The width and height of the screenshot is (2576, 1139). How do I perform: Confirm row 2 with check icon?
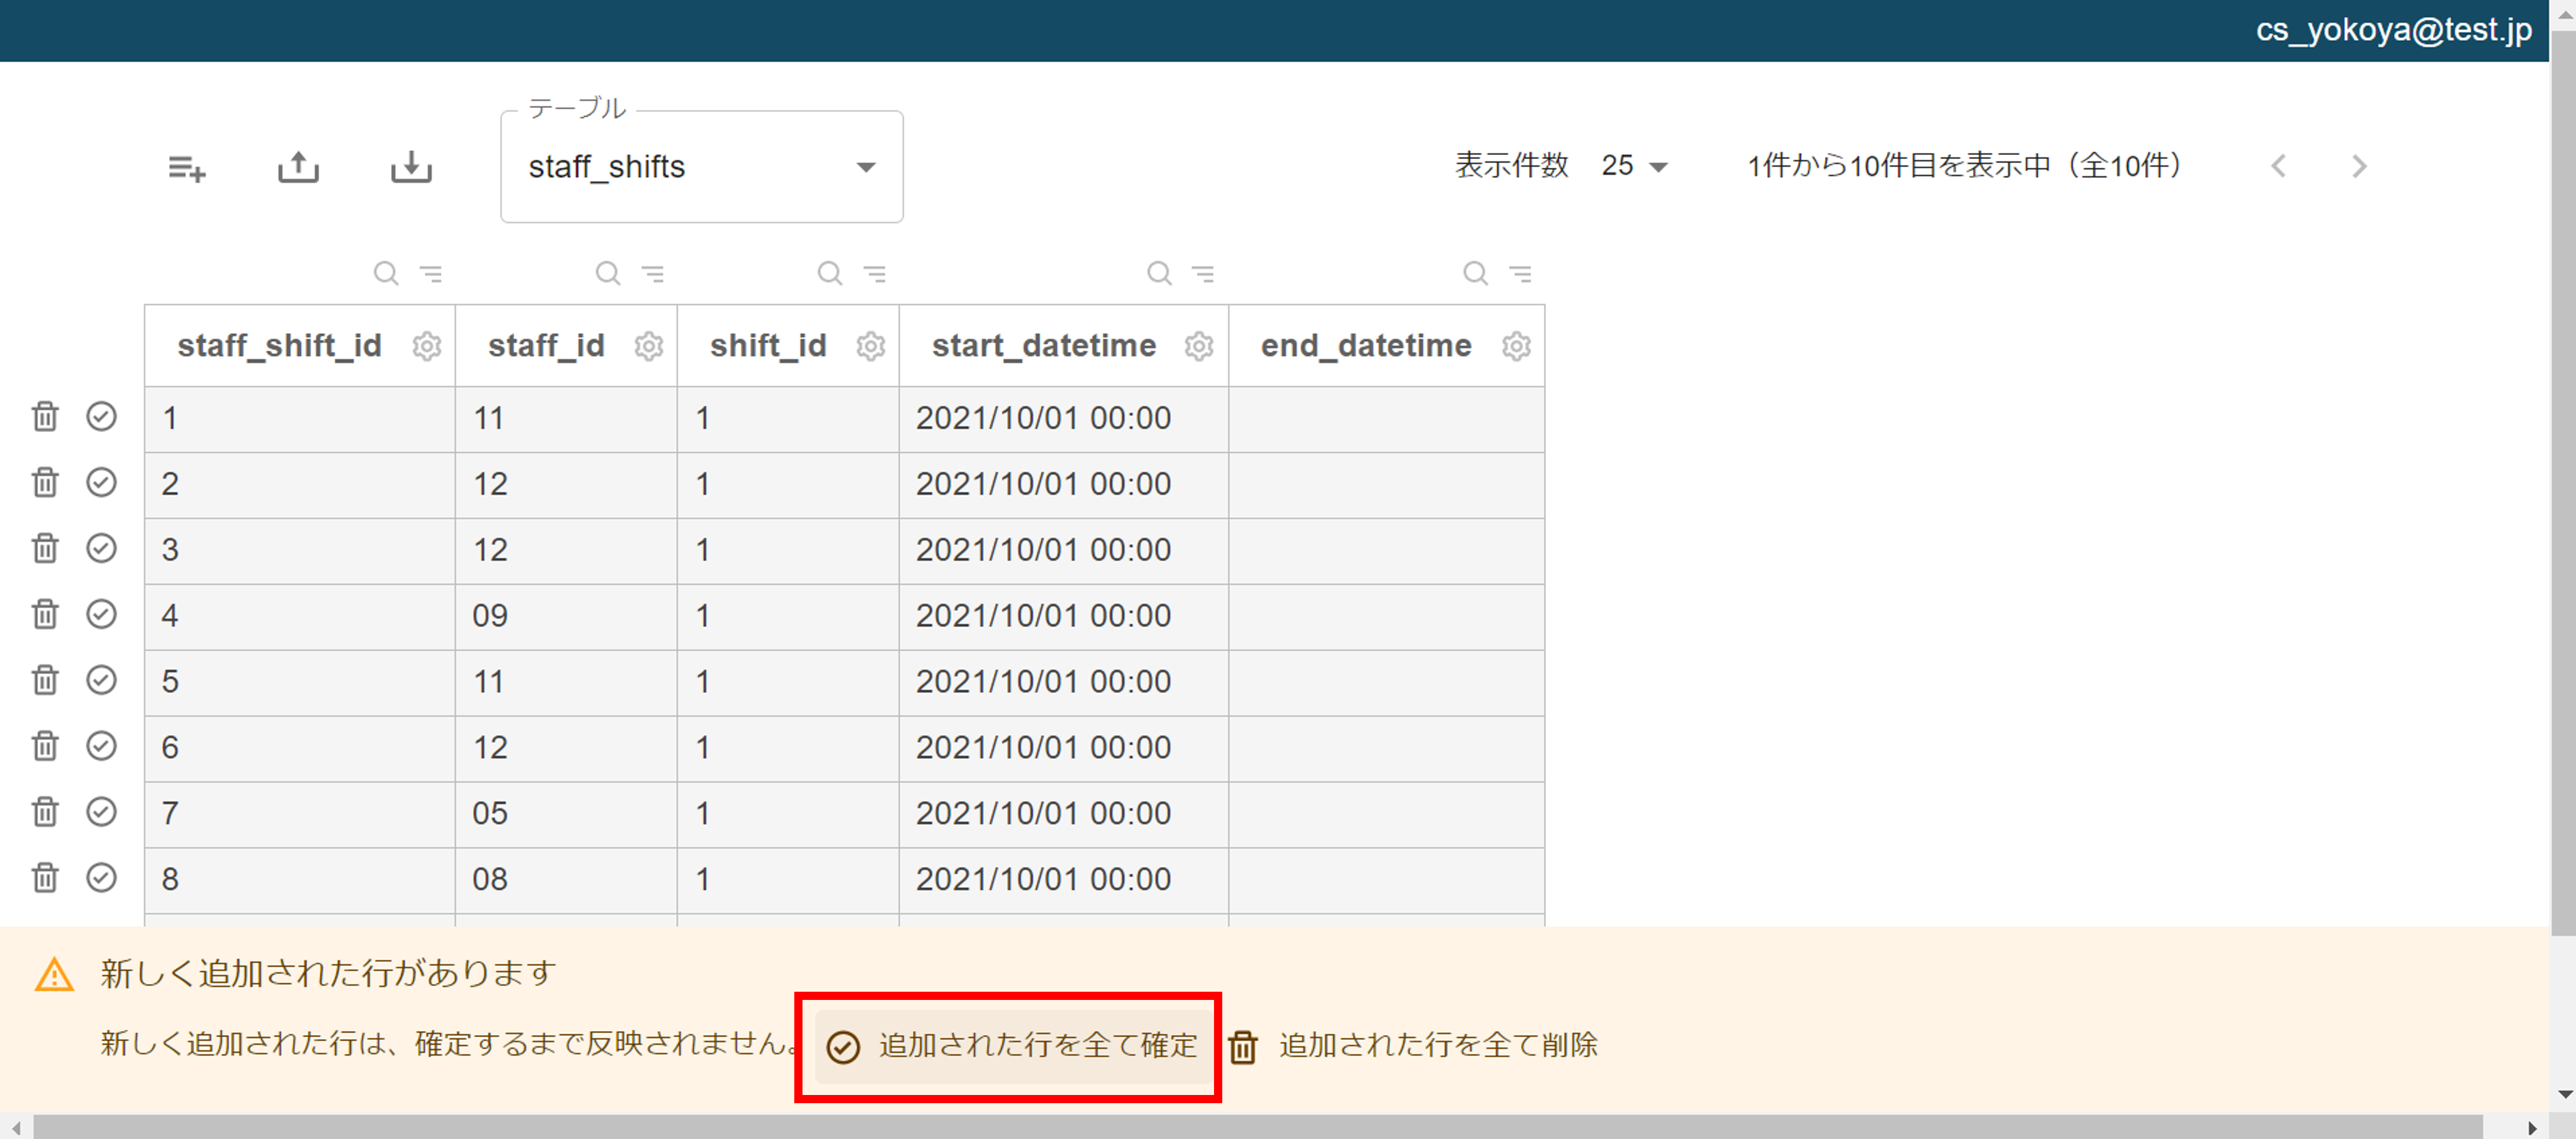(101, 482)
